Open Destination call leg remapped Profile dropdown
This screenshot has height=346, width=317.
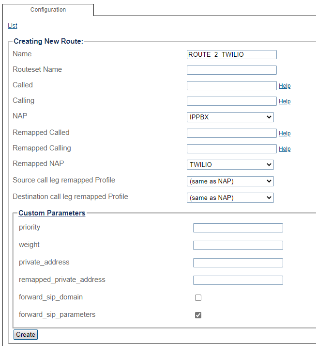pyautogui.click(x=230, y=198)
